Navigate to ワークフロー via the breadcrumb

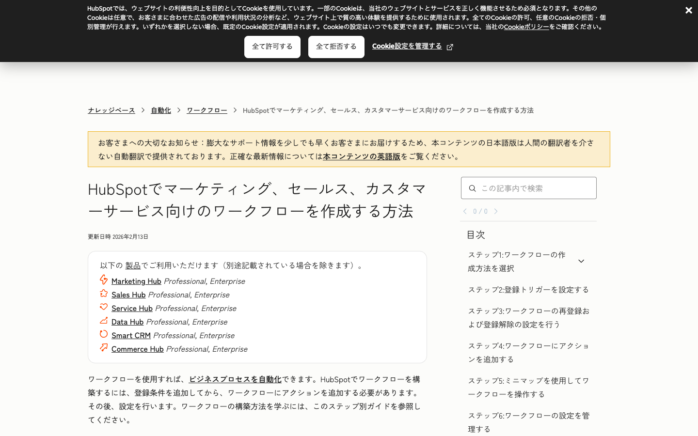[206, 110]
